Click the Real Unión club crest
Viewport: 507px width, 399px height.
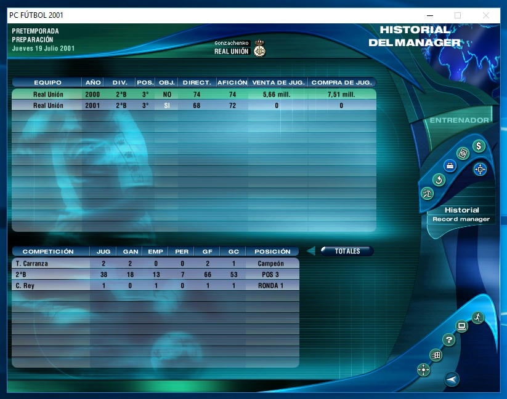tap(259, 49)
